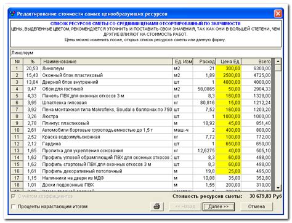292x223 pixels.
Task: Click the printer icon button
Action: (157, 206)
